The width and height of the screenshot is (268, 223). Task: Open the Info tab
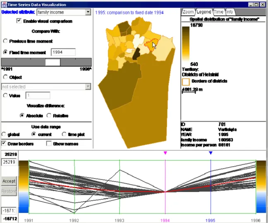click(x=230, y=12)
